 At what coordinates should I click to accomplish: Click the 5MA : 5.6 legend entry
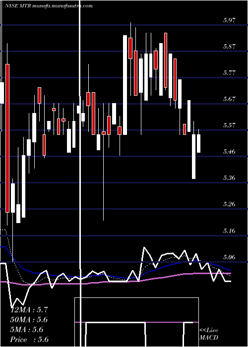[x=27, y=330]
